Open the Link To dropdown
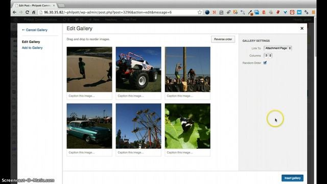 (x=277, y=48)
